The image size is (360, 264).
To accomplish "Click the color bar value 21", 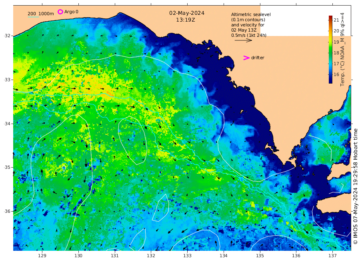I will pyautogui.click(x=336, y=20).
